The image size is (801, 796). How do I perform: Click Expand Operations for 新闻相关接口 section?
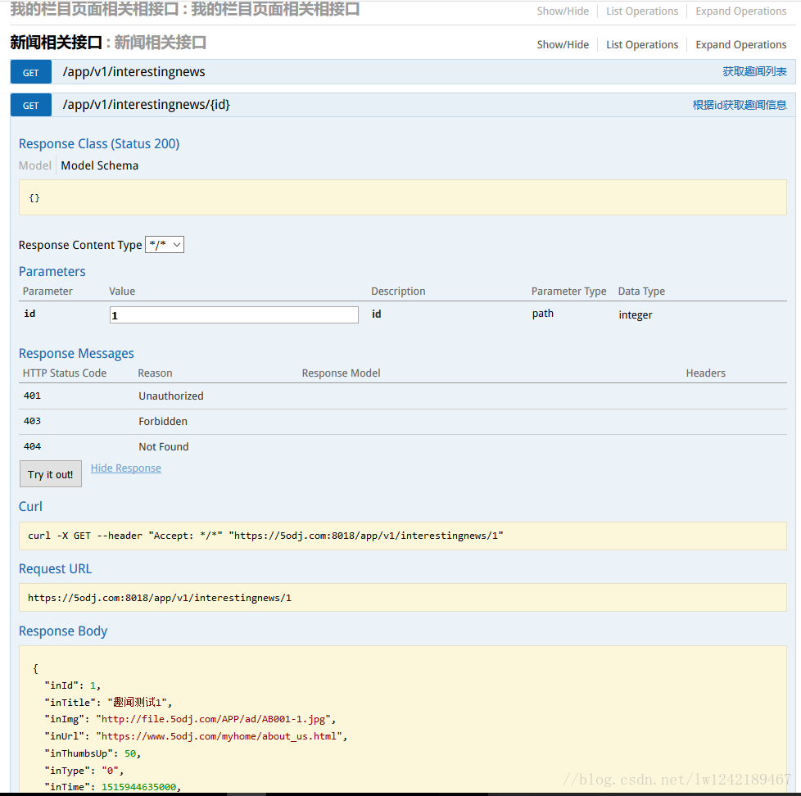(x=740, y=45)
